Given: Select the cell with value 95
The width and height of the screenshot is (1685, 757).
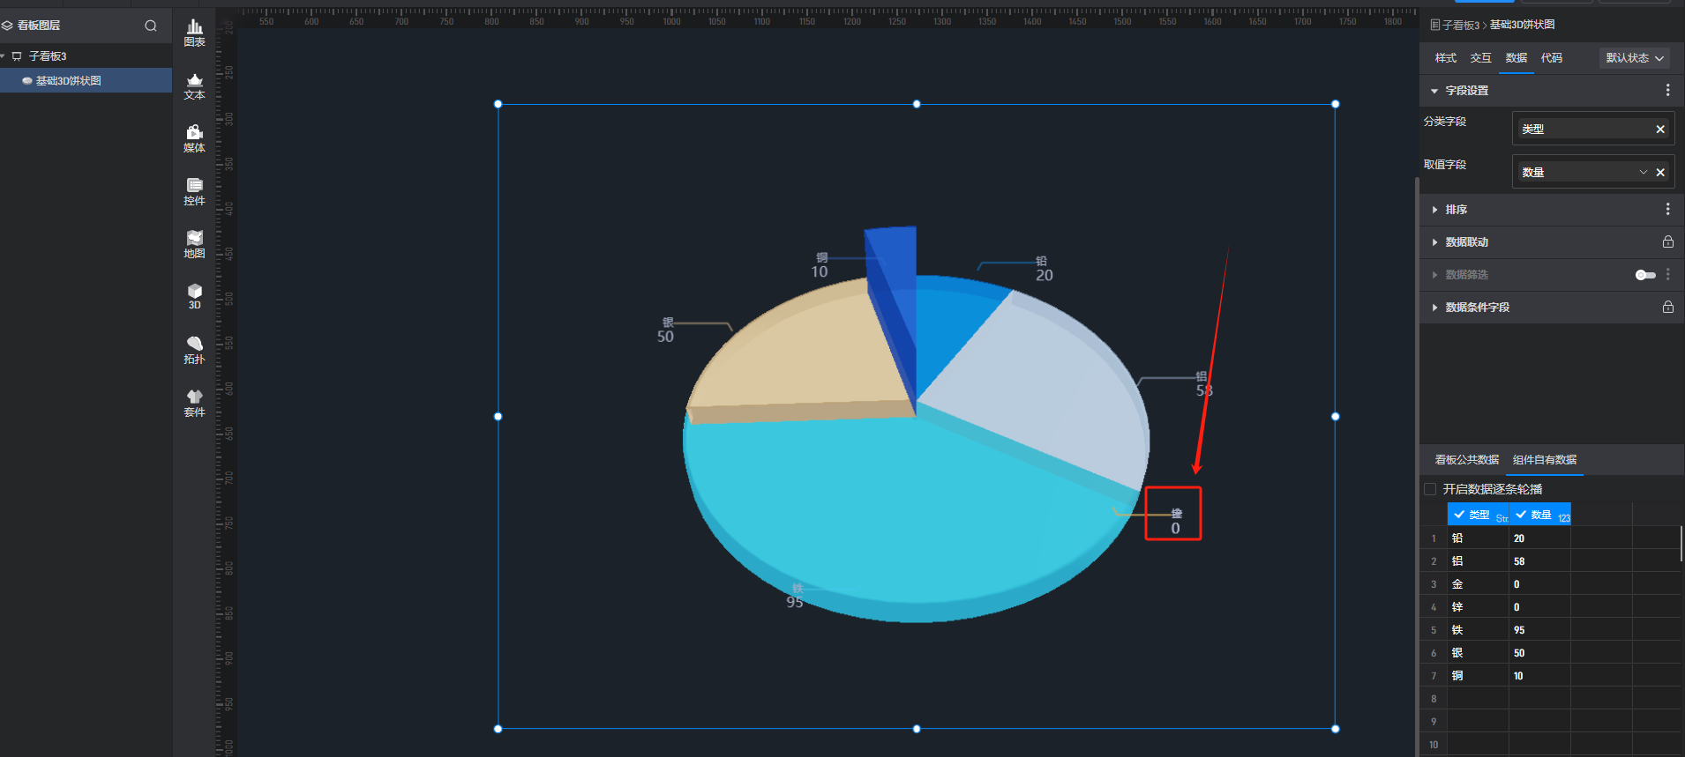Looking at the screenshot, I should click(x=1539, y=630).
